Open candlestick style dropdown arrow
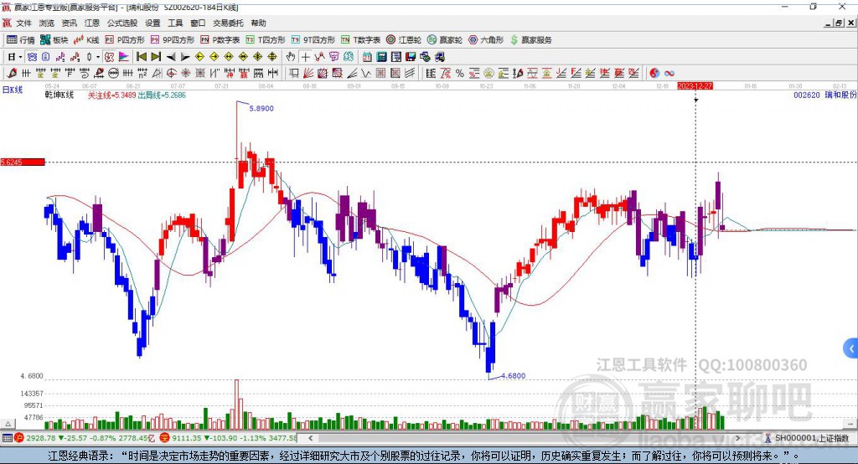The image size is (858, 464). pos(98,57)
